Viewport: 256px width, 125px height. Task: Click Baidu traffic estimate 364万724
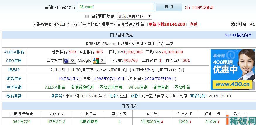(21, 122)
